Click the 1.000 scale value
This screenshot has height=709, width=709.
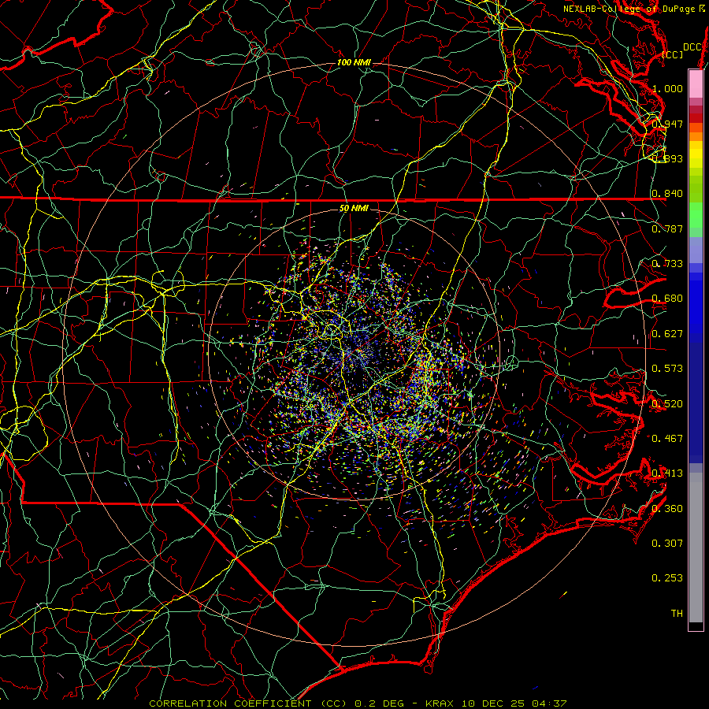tap(667, 88)
